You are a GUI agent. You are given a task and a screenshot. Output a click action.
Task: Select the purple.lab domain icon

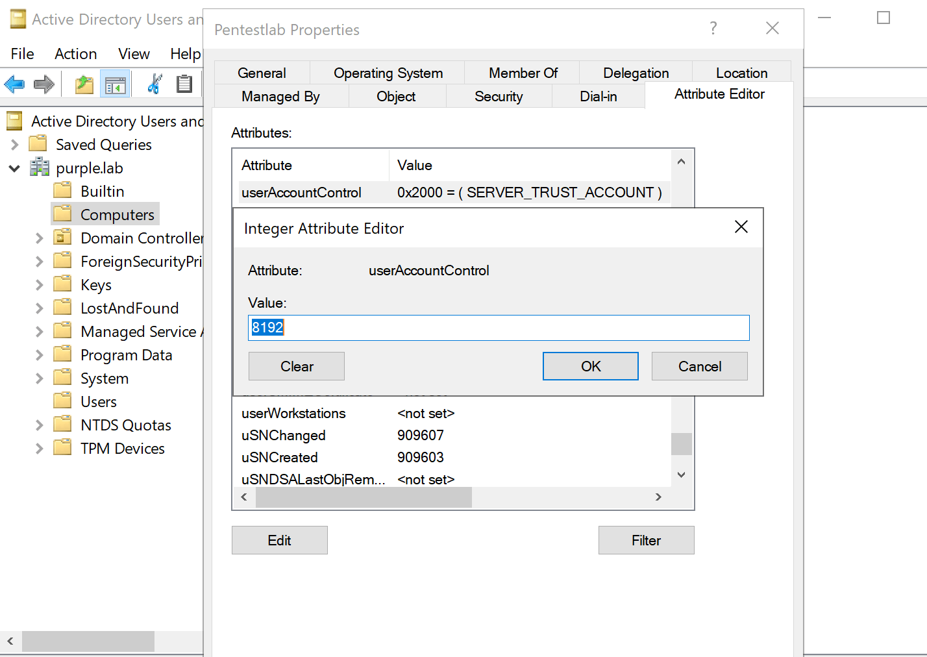39,167
